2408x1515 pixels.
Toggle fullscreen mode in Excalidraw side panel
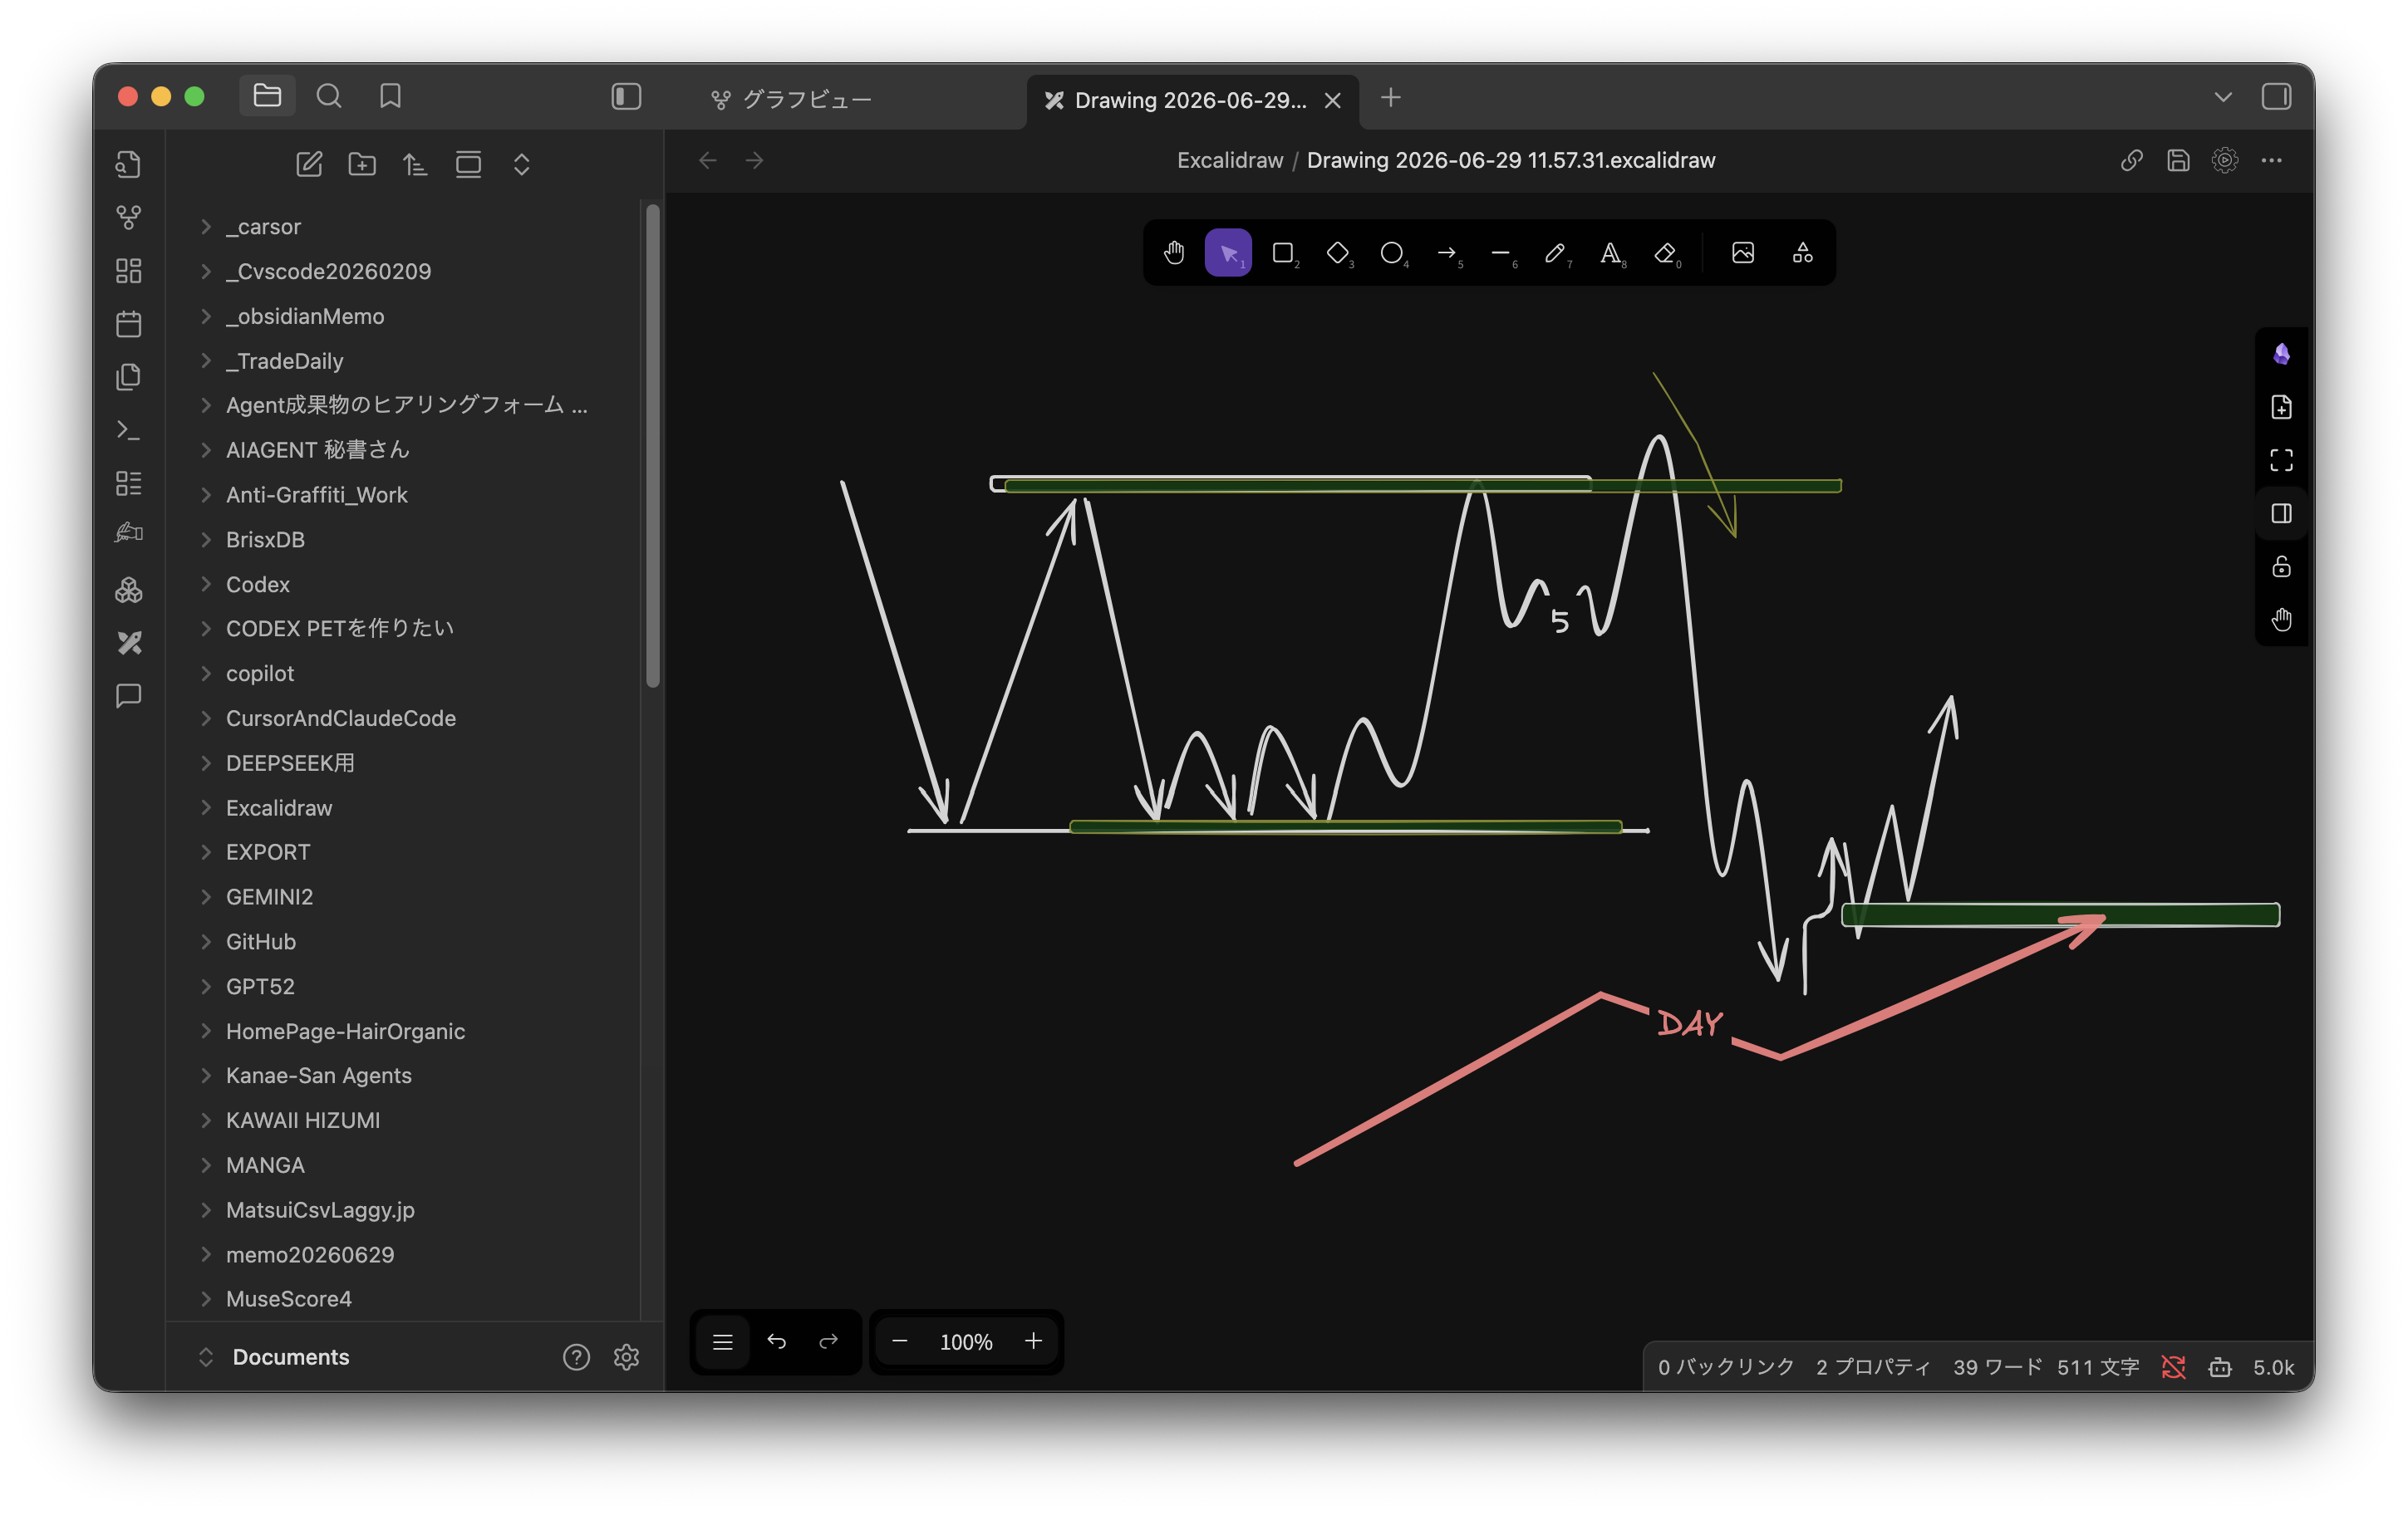pyautogui.click(x=2281, y=461)
